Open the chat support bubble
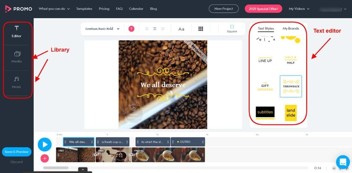 (343, 162)
